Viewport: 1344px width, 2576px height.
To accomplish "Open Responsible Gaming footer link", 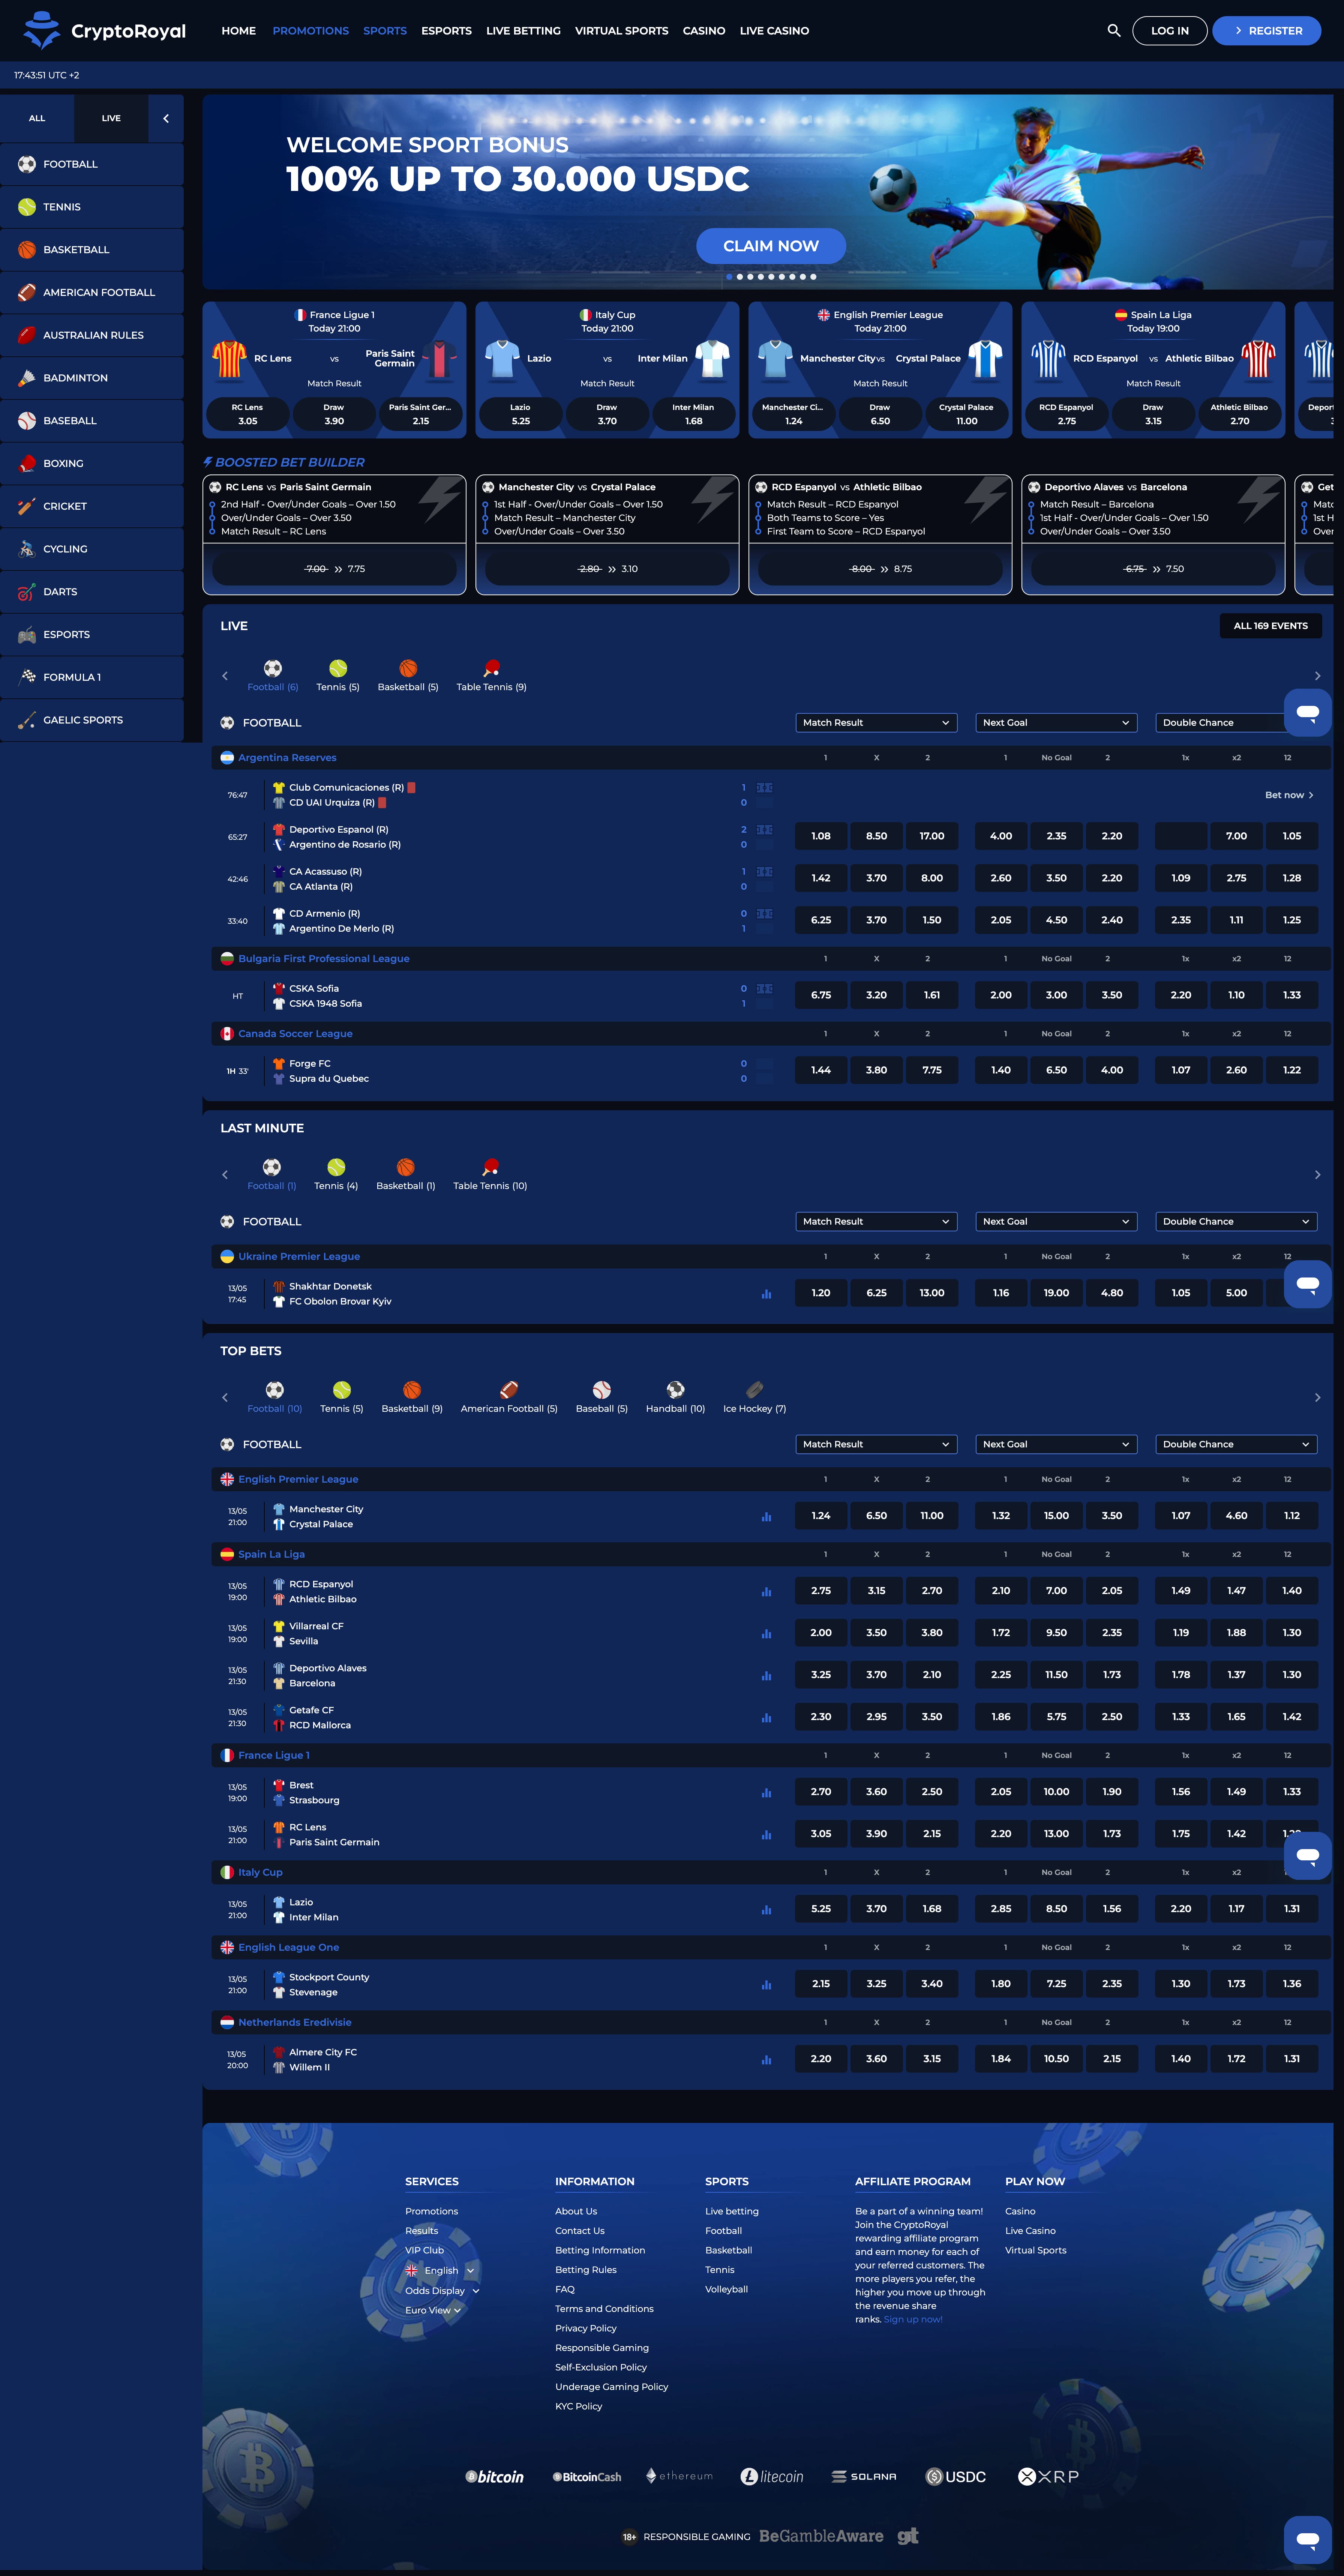I will click(x=602, y=2348).
